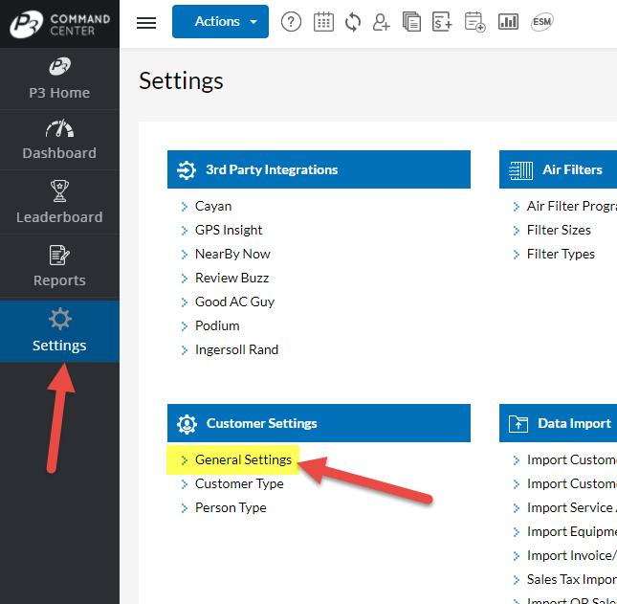Click the P3 Command Center logo

pyautogui.click(x=59, y=24)
